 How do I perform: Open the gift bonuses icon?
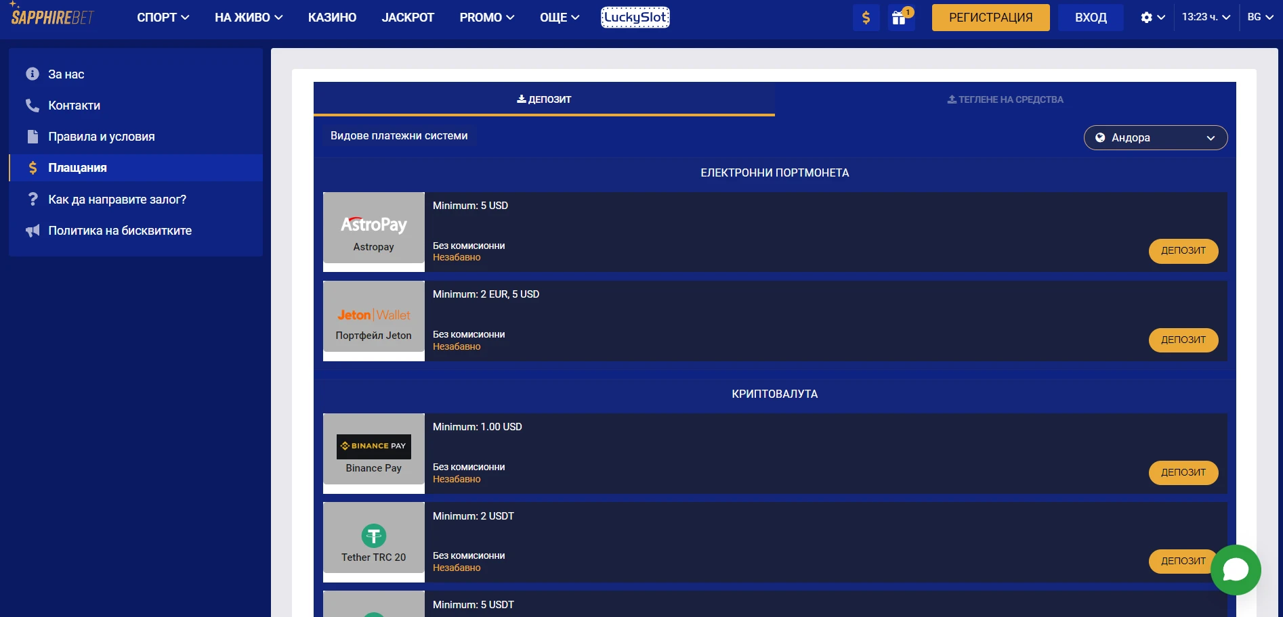901,18
